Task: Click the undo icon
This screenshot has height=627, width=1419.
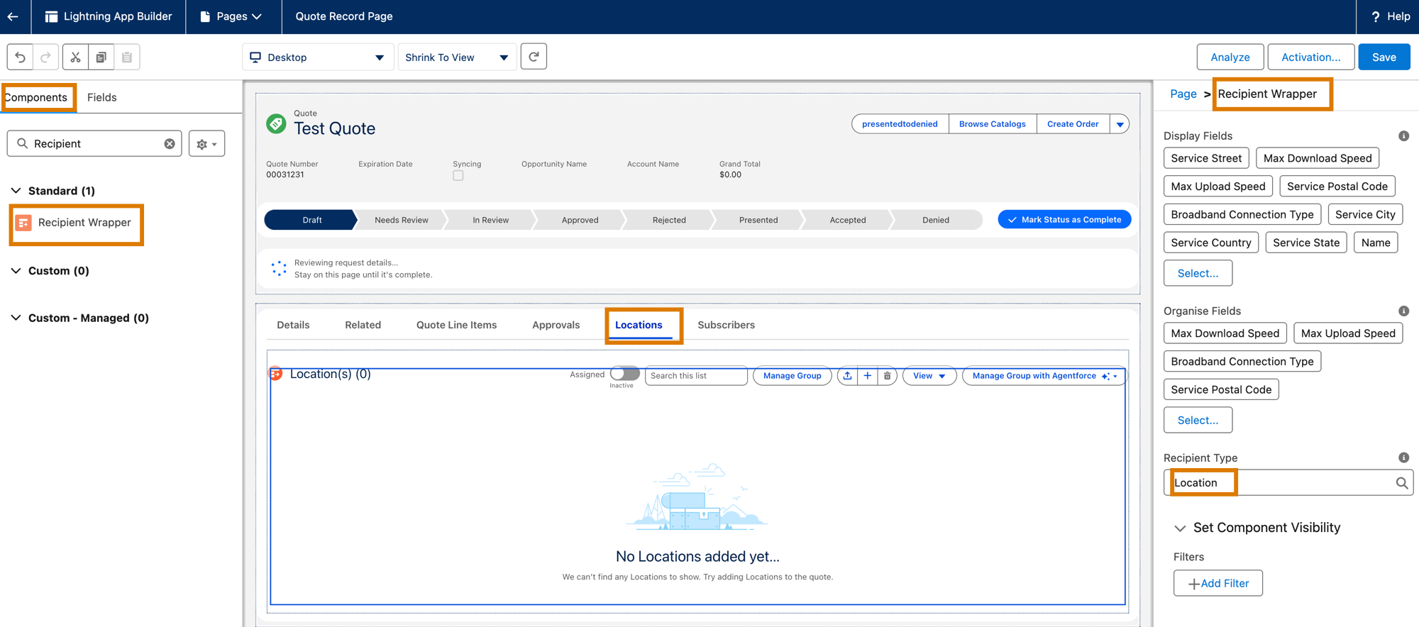Action: tap(21, 57)
